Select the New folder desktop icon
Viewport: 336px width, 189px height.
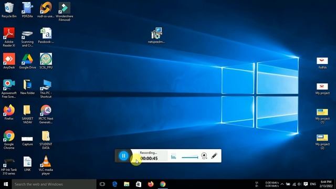point(27,87)
